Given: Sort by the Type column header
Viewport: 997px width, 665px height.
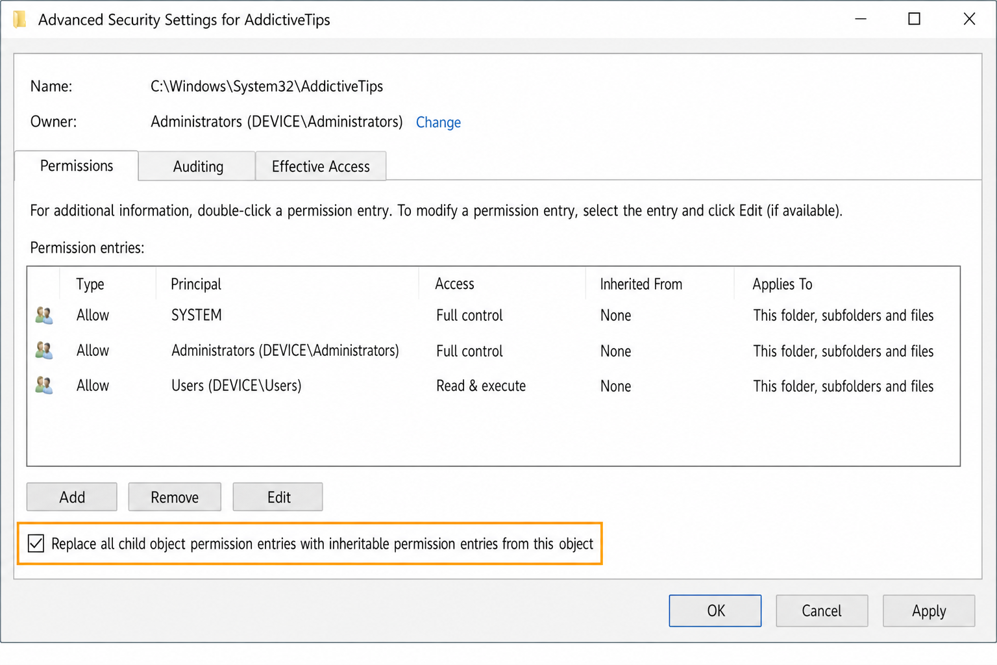Looking at the screenshot, I should (x=90, y=284).
